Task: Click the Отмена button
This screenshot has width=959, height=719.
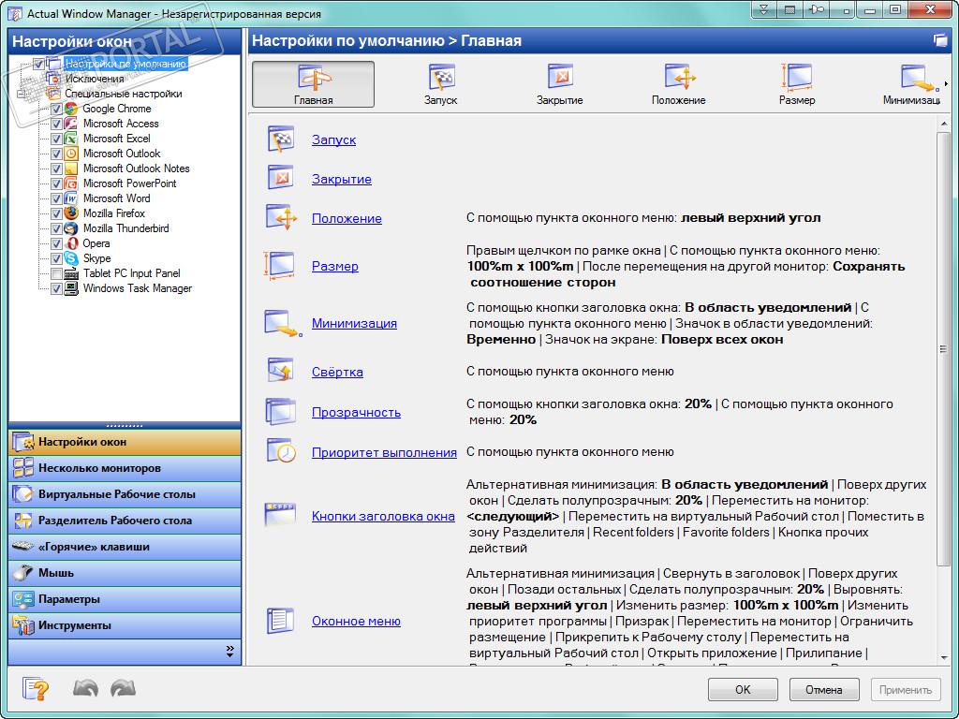Action: coord(824,690)
